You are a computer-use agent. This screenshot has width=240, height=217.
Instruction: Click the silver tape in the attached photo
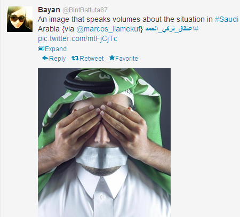click(x=102, y=157)
